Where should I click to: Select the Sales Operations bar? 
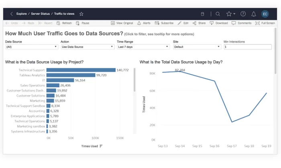point(53,85)
